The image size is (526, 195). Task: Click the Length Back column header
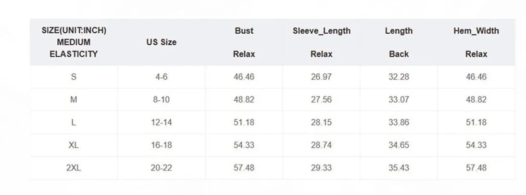pos(399,42)
